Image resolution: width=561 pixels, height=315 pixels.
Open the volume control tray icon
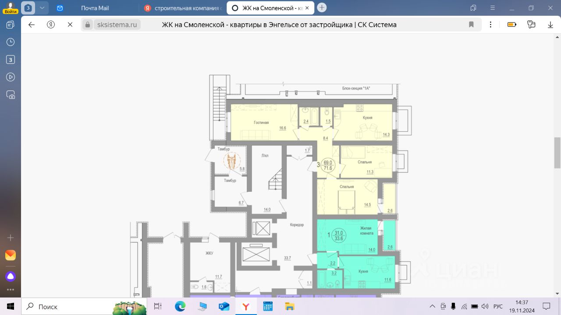coord(485,306)
